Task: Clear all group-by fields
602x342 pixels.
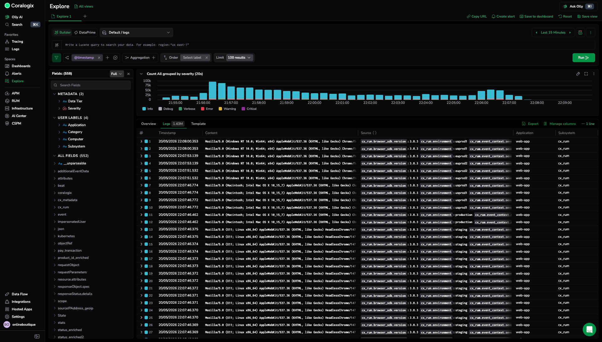Action: click(x=115, y=57)
